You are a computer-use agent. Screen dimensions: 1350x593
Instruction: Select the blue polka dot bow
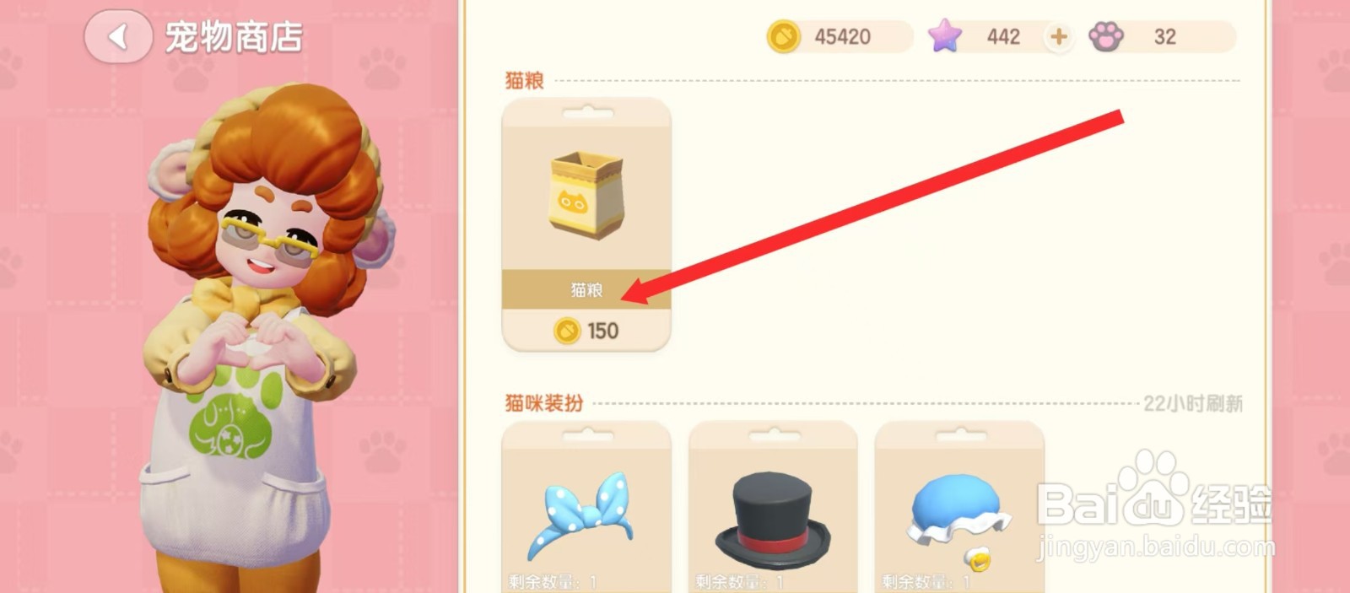(580, 515)
